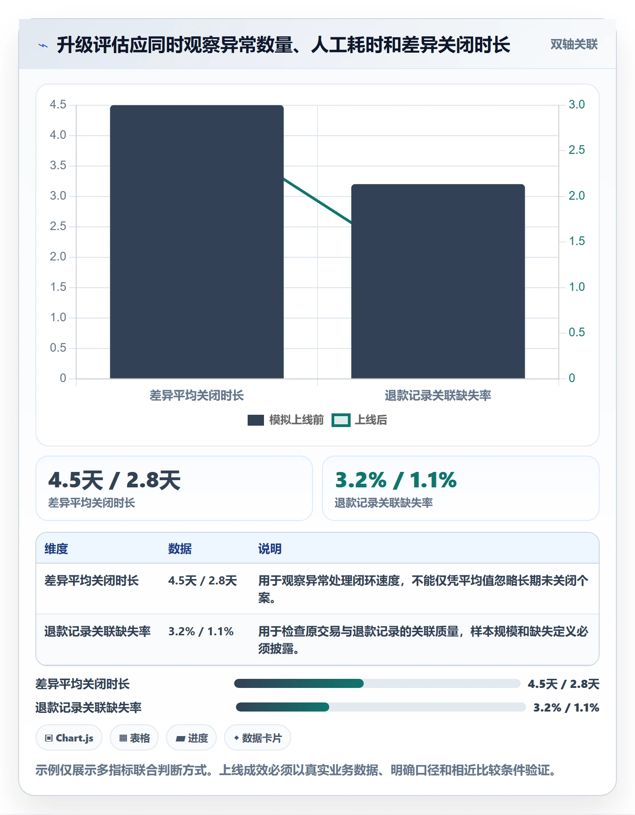Click the 退款记录关联缺失率 progress row label

click(x=88, y=707)
